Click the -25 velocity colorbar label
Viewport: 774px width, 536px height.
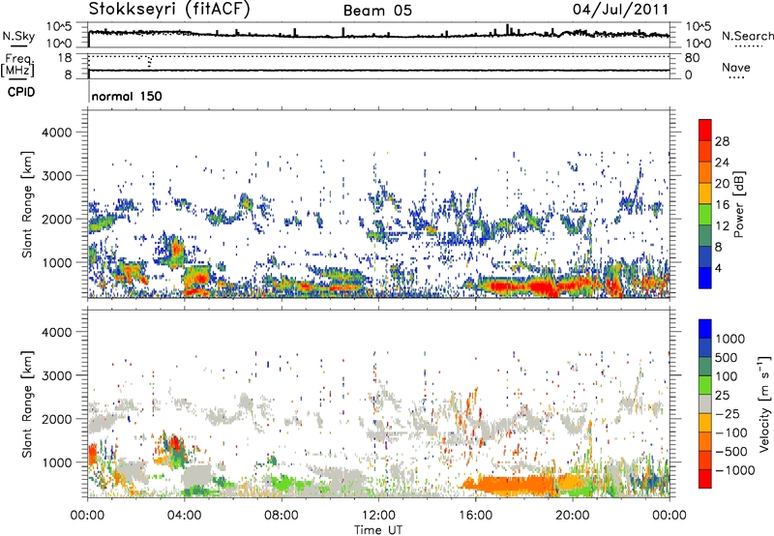(728, 414)
